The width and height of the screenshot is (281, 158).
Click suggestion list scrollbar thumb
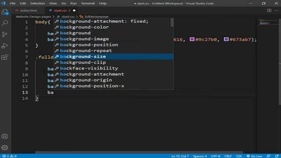point(172,22)
